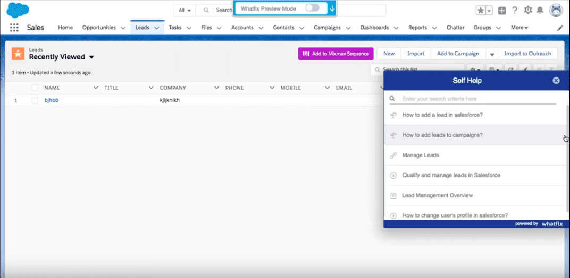570x278 pixels.
Task: Click the Salesforce cloud logo
Action: [18, 10]
